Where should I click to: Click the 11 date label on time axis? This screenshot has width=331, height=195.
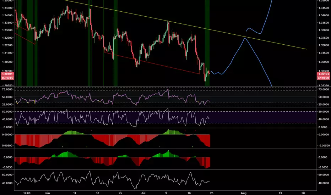75,193
